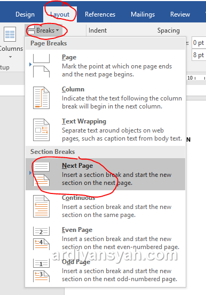Open the References tab
Viewport: 206px width, 295px height.
click(100, 14)
